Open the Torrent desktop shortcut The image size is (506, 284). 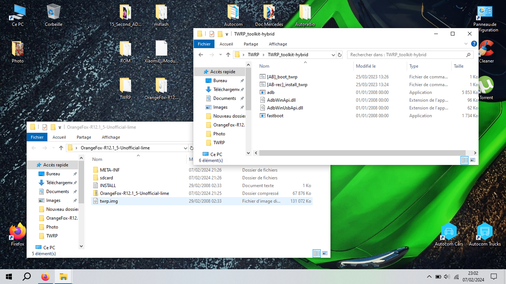point(486,89)
